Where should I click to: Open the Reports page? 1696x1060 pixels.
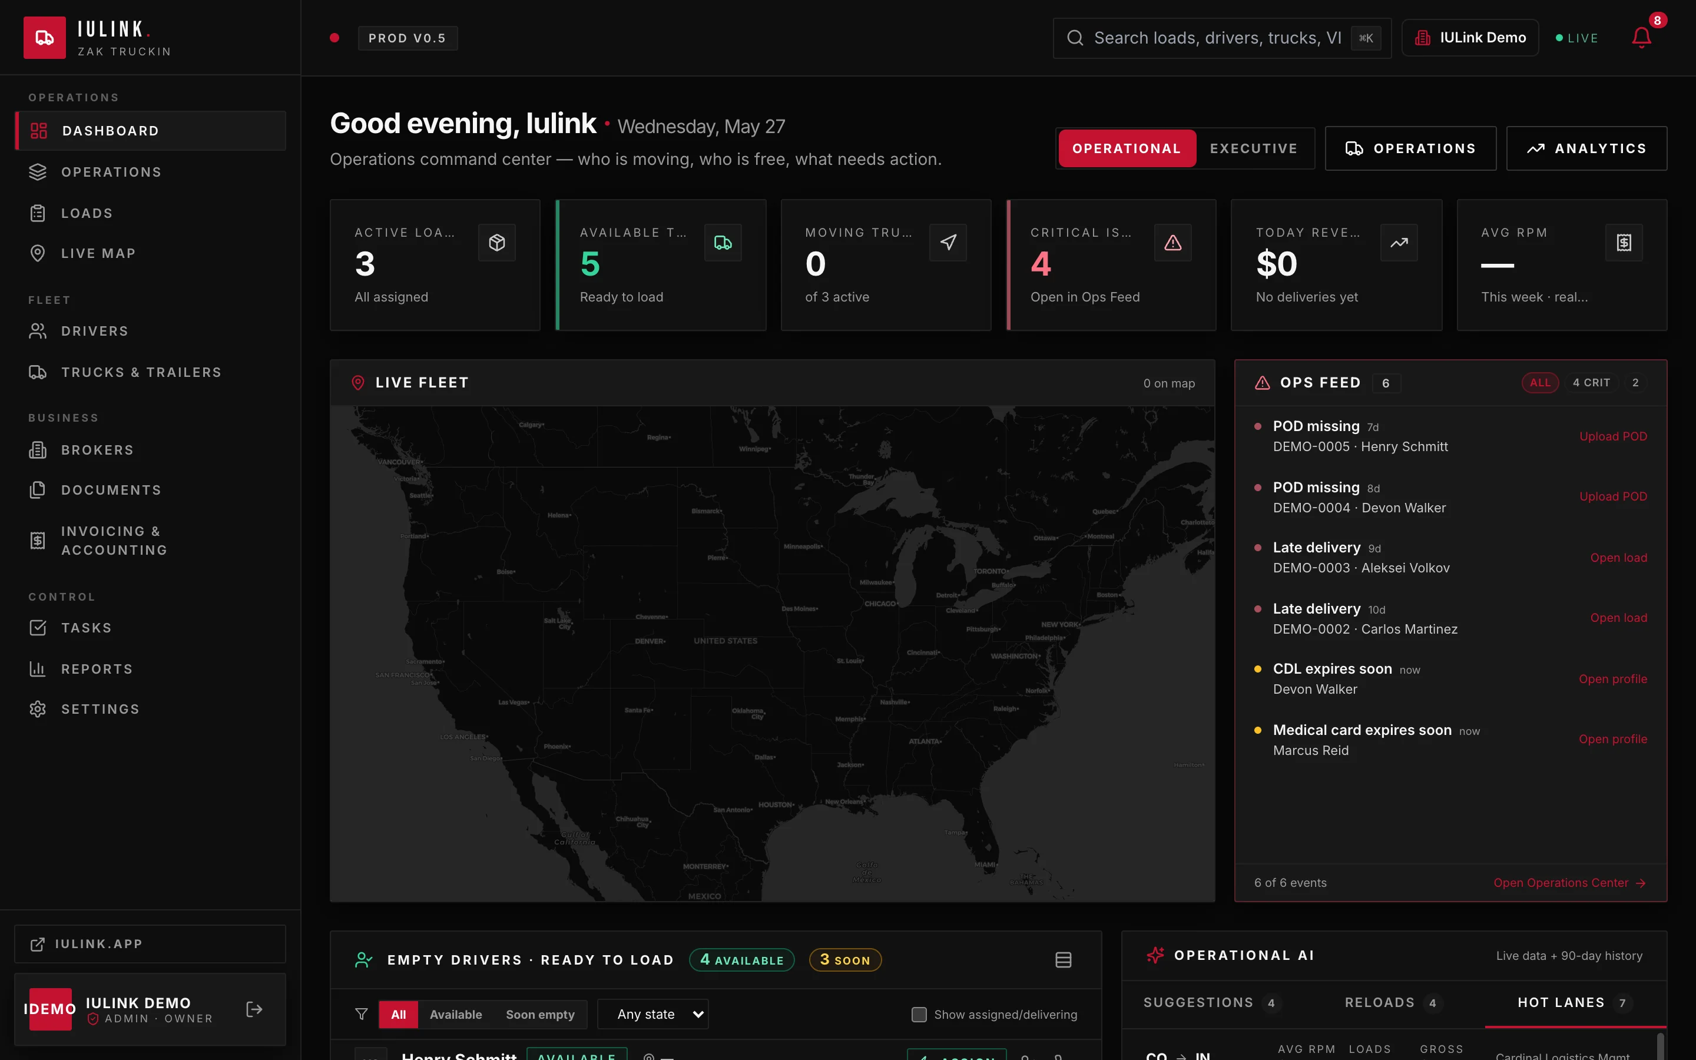[150, 669]
